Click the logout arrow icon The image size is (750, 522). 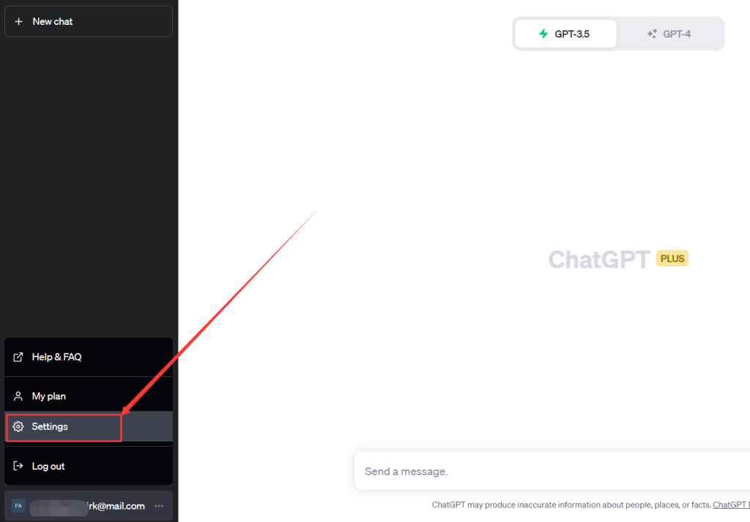coord(18,466)
